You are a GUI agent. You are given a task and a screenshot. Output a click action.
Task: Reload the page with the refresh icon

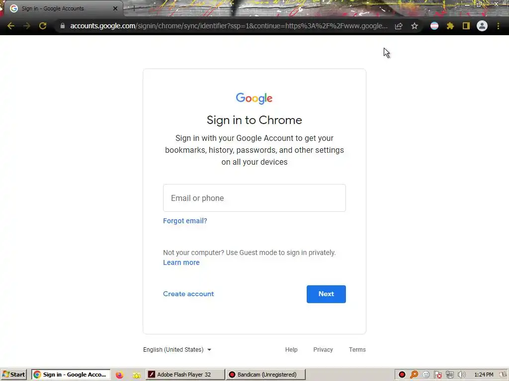(43, 26)
